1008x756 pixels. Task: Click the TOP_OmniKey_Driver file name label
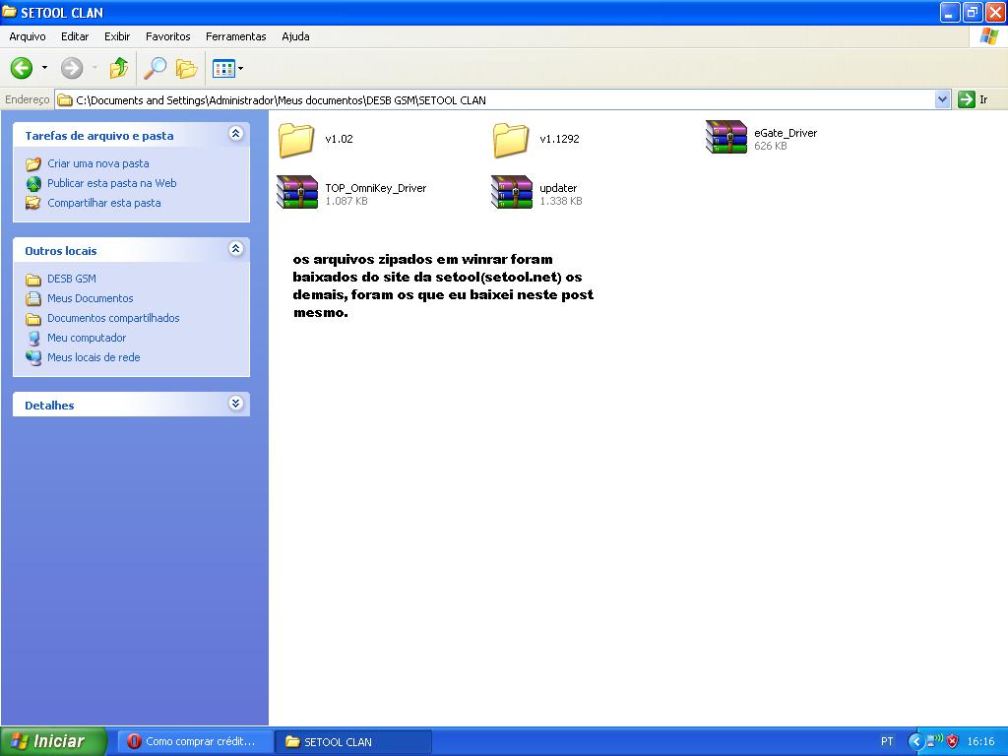tap(375, 188)
